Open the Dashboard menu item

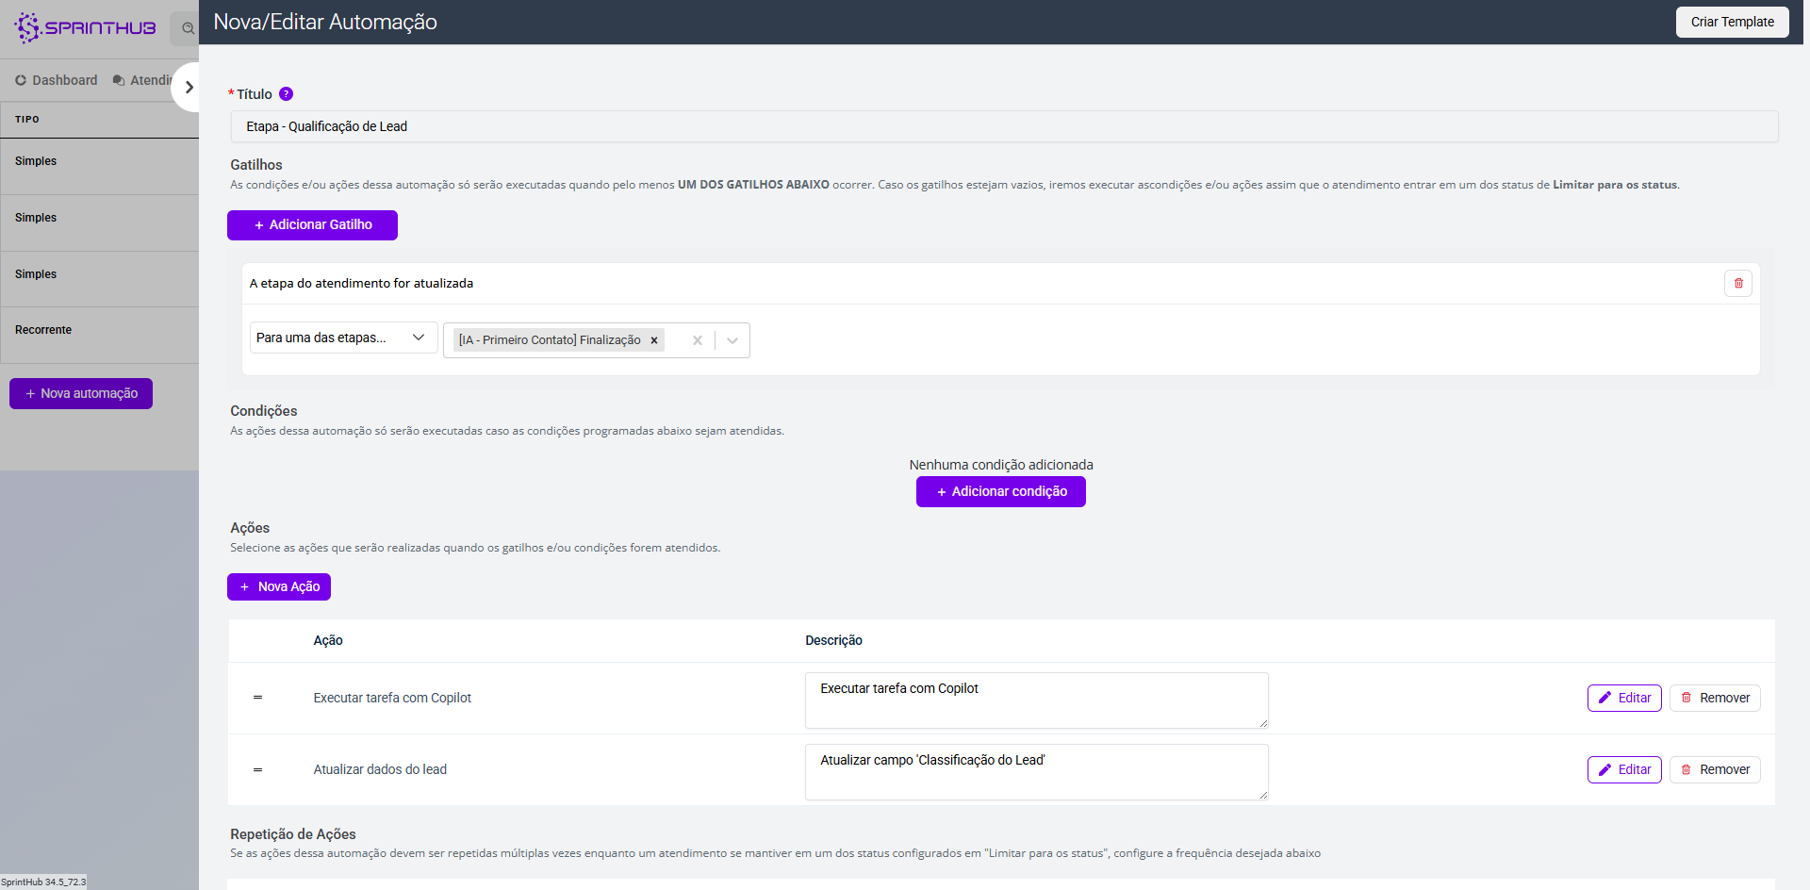click(57, 80)
